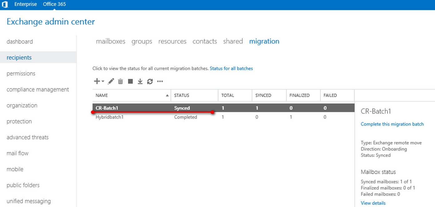Select the Hybridbatch1 row
The width and height of the screenshot is (435, 207).
click(110, 117)
